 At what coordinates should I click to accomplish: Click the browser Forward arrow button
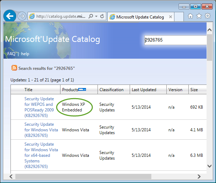(22, 16)
